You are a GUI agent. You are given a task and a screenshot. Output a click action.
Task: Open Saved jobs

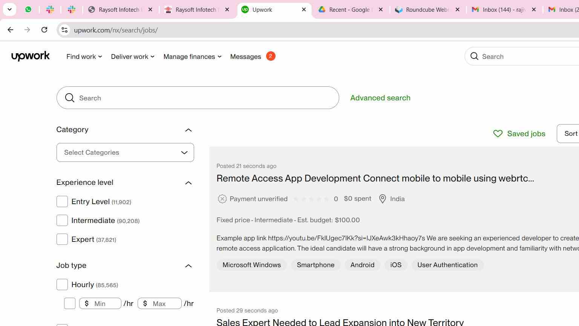click(x=519, y=134)
